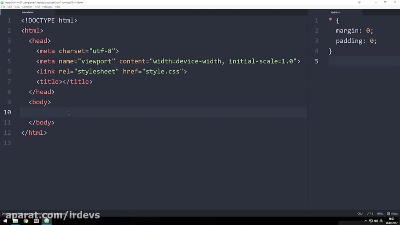
Task: Open the CRLF line ending selector
Action: pos(360,213)
